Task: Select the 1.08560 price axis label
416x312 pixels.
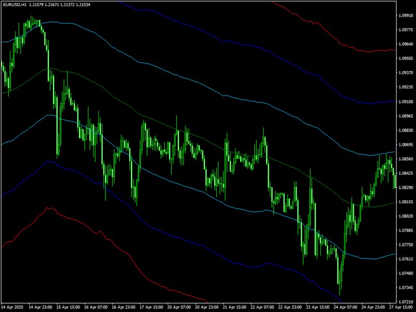Action: (x=406, y=159)
